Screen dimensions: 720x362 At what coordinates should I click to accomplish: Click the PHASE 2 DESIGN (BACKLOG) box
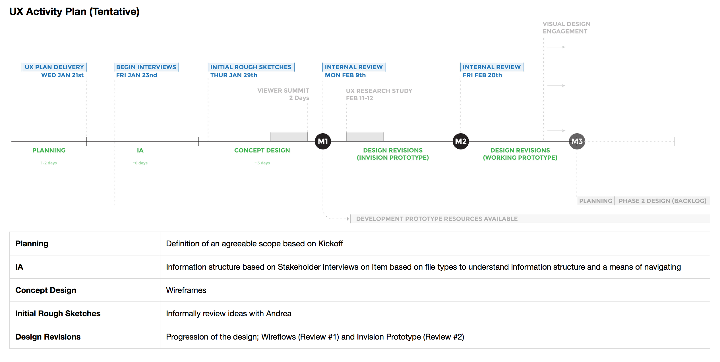point(662,201)
